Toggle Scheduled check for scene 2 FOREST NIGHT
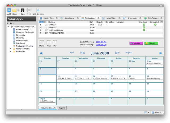 [144, 28]
